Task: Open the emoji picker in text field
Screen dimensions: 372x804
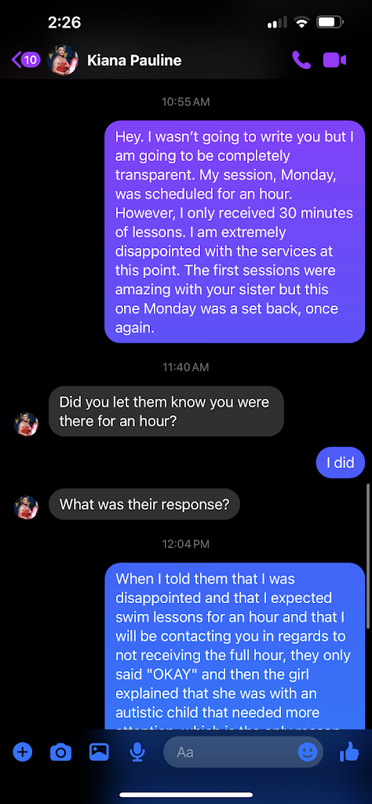Action: coord(308,752)
